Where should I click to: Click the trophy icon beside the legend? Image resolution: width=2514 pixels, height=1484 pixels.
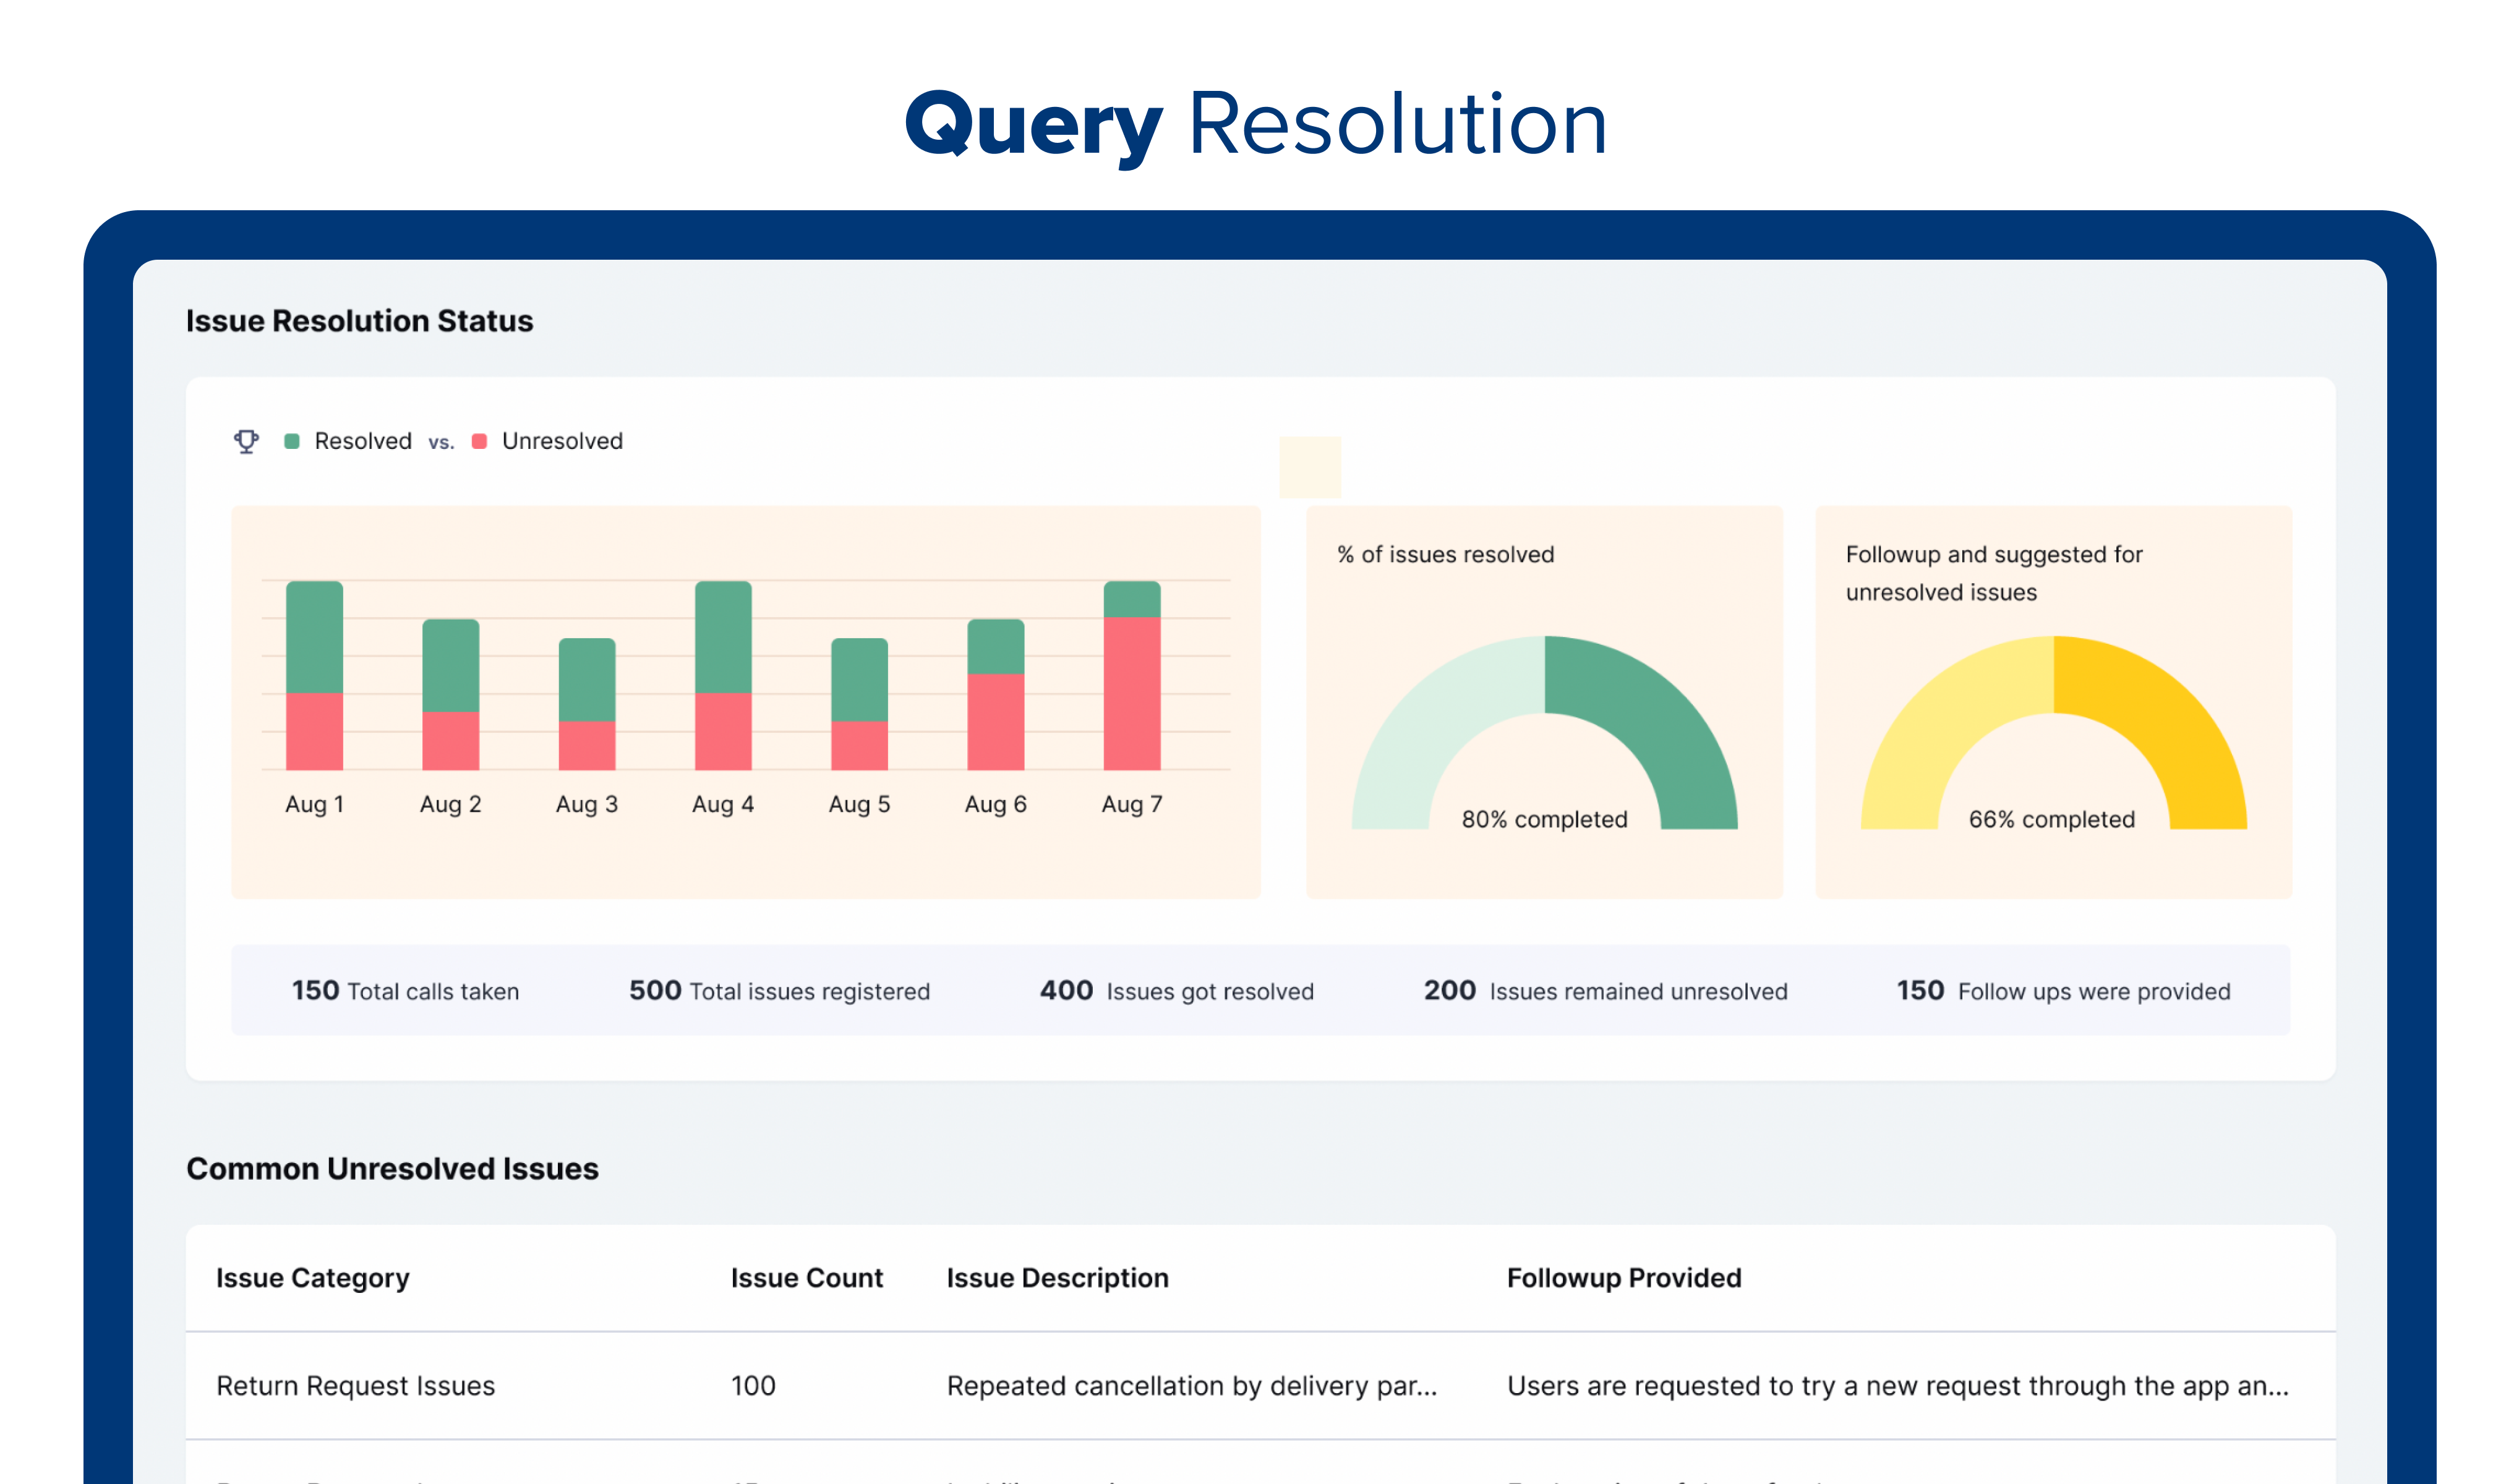point(246,441)
